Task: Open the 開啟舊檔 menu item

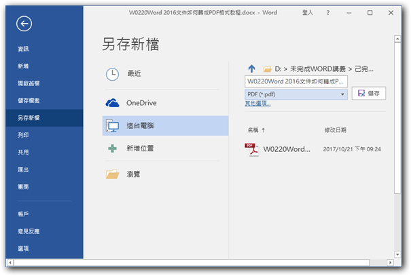Action: click(29, 83)
